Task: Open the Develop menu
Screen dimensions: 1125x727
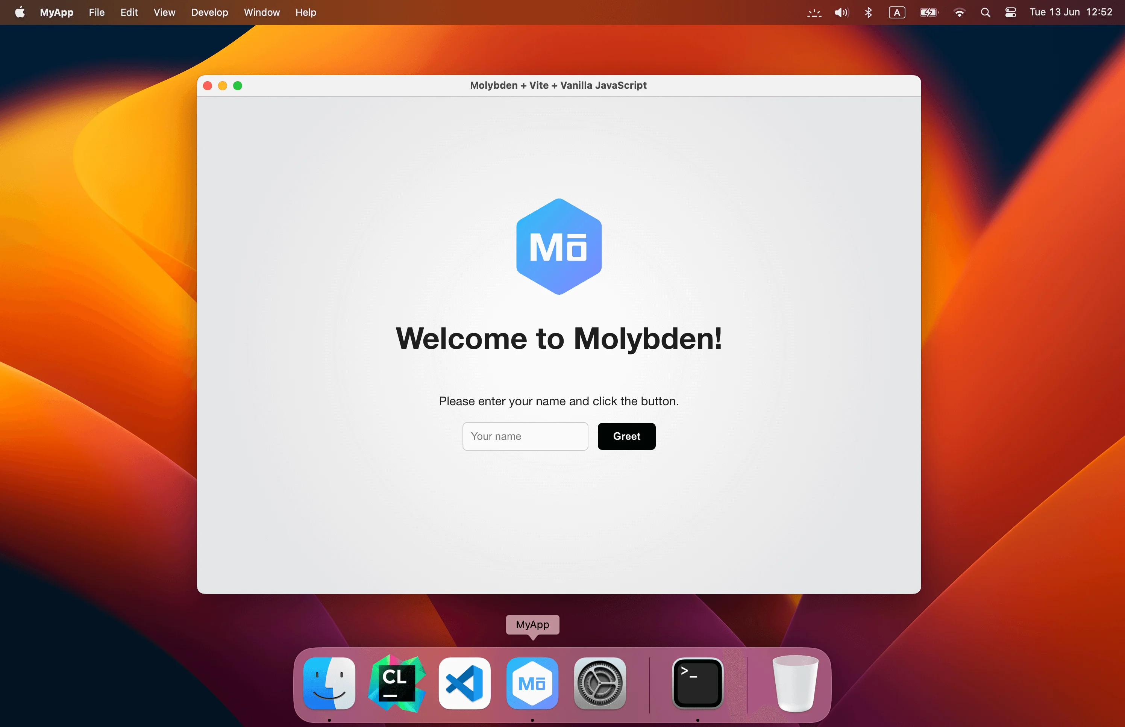Action: [209, 12]
